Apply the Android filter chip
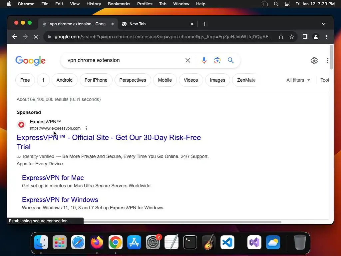 point(64,80)
